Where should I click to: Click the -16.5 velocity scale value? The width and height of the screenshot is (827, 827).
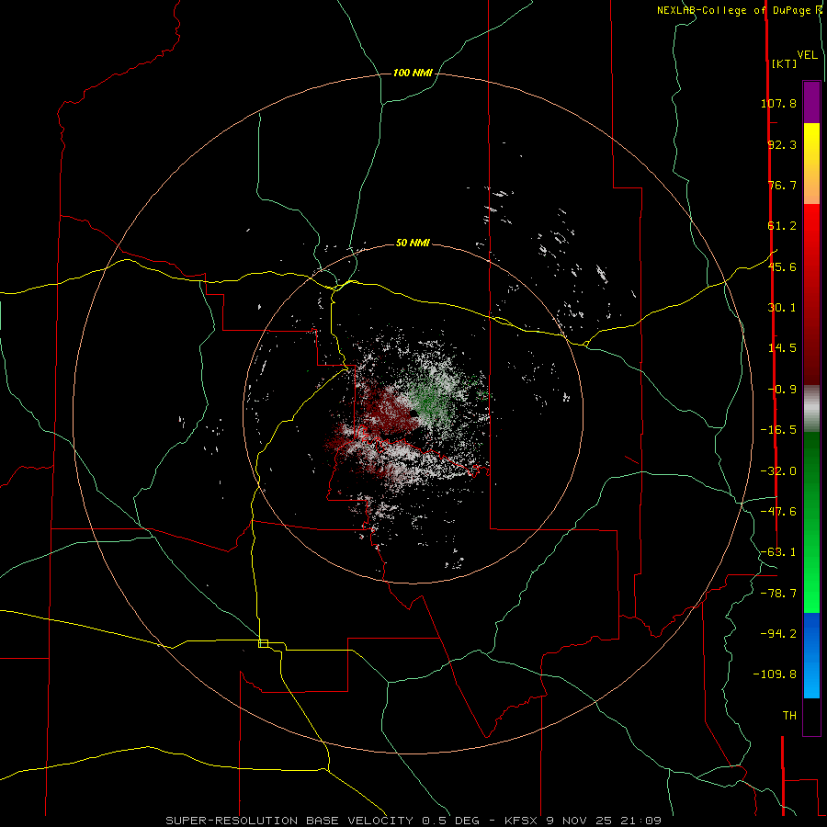point(778,430)
